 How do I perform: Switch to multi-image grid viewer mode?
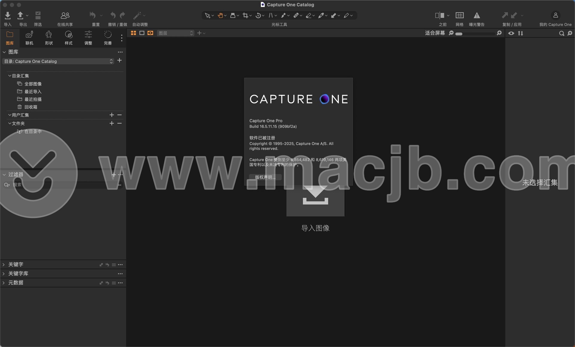coord(134,33)
